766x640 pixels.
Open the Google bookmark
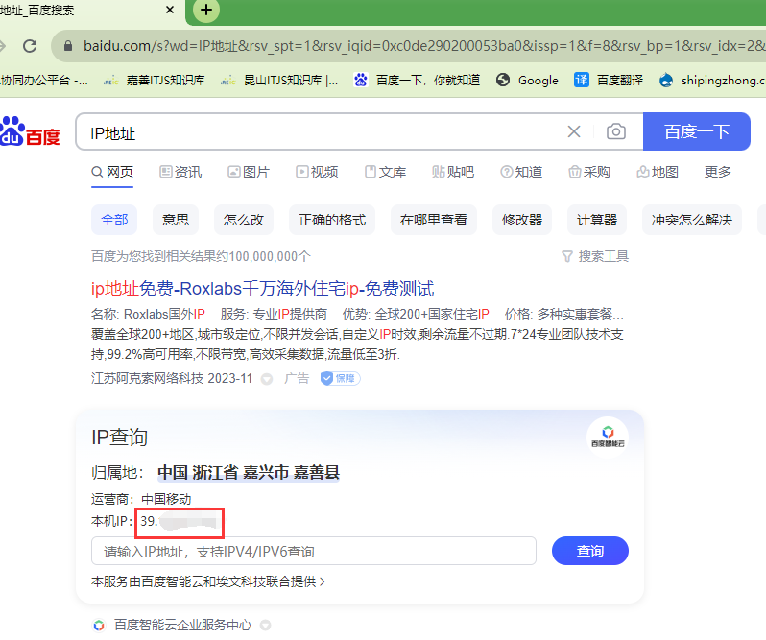[x=527, y=80]
